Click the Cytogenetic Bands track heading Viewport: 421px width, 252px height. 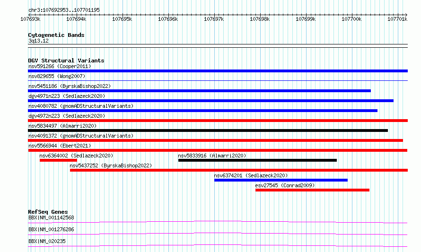point(56,35)
